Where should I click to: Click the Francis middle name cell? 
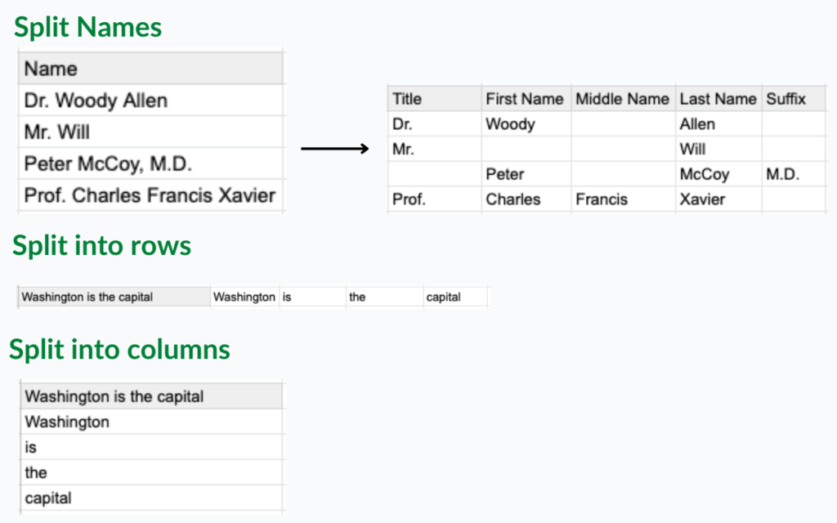[624, 199]
